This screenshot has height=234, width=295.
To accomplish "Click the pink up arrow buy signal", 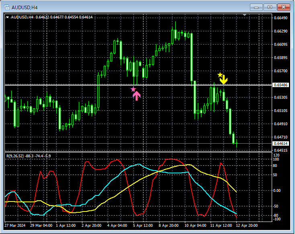I will pos(137,96).
